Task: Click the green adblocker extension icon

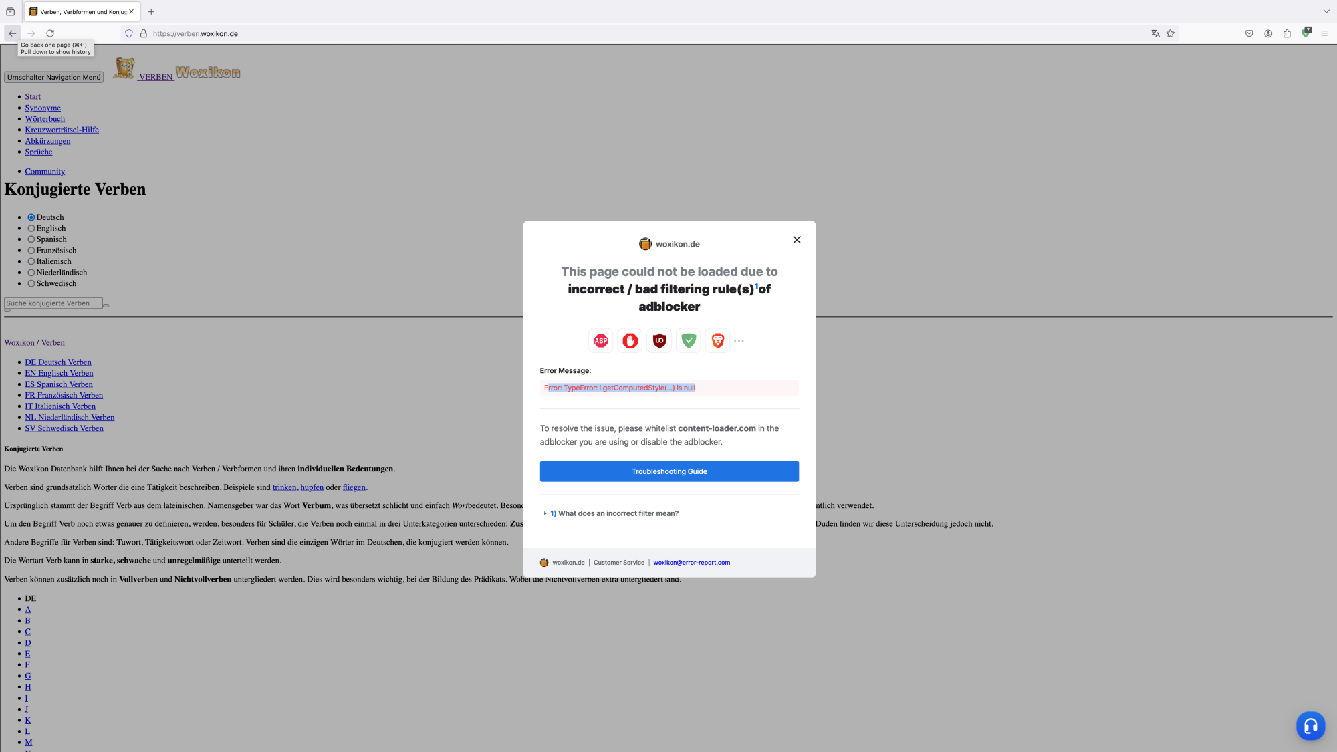Action: (1306, 33)
